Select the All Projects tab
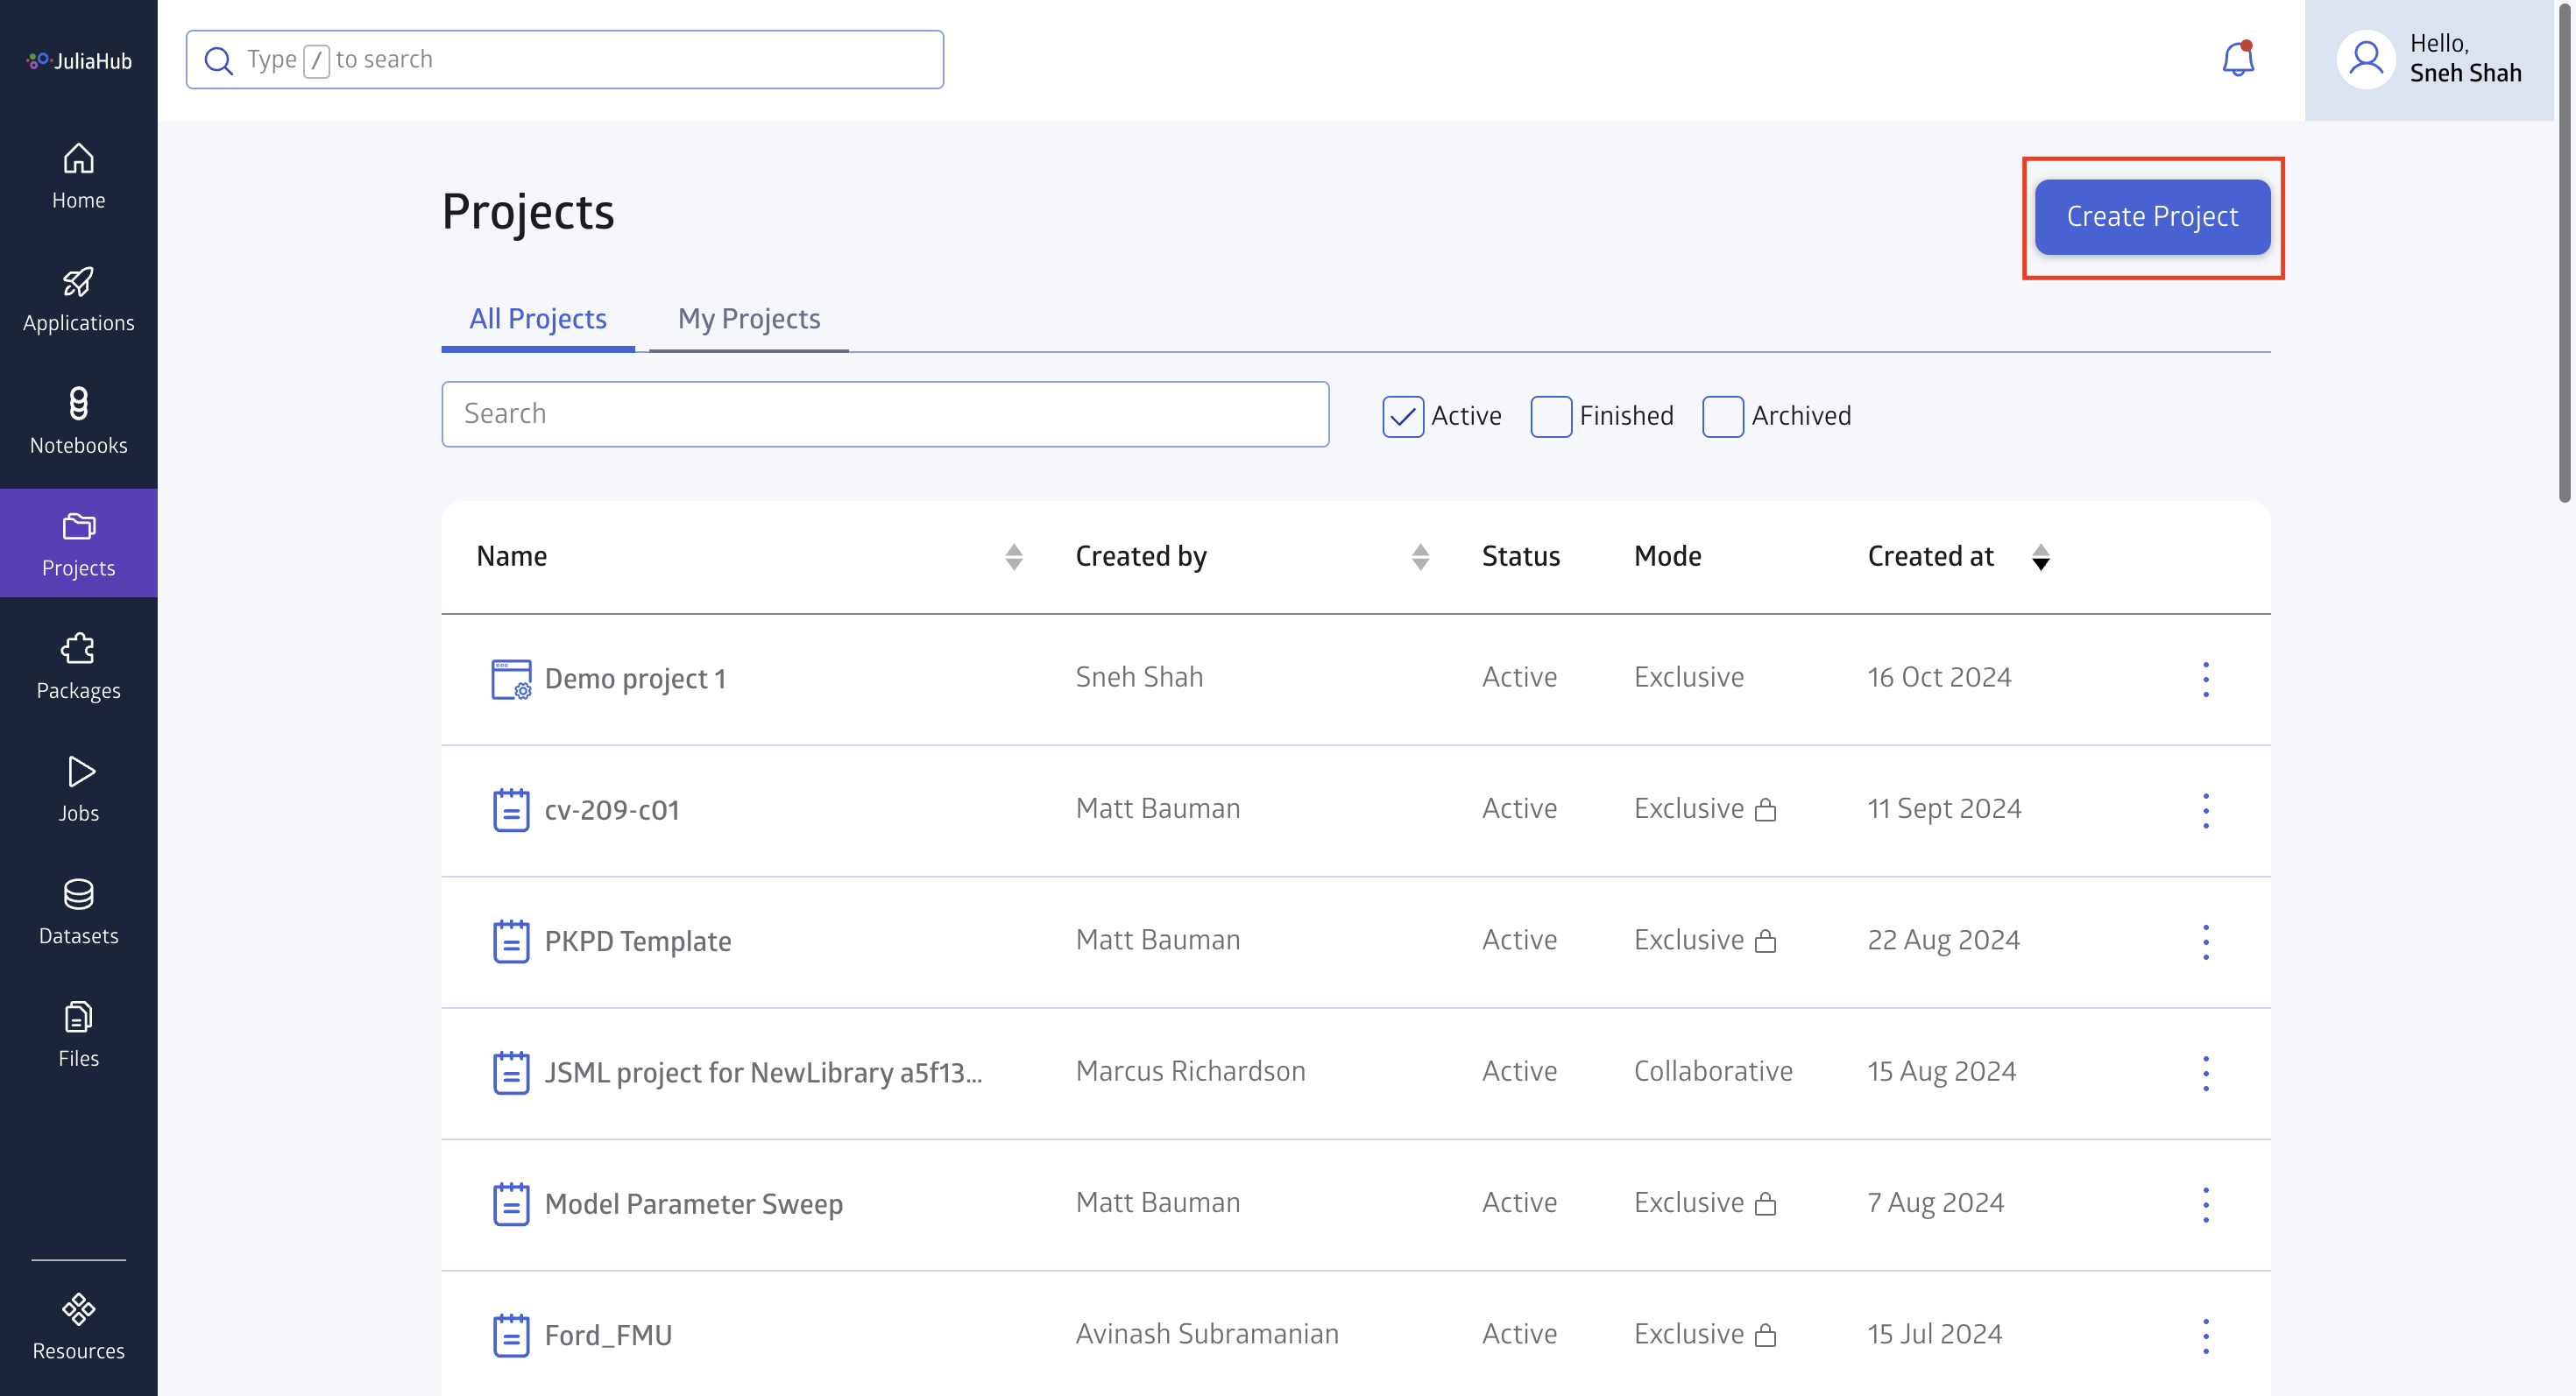This screenshot has height=1396, width=2576. click(x=538, y=316)
